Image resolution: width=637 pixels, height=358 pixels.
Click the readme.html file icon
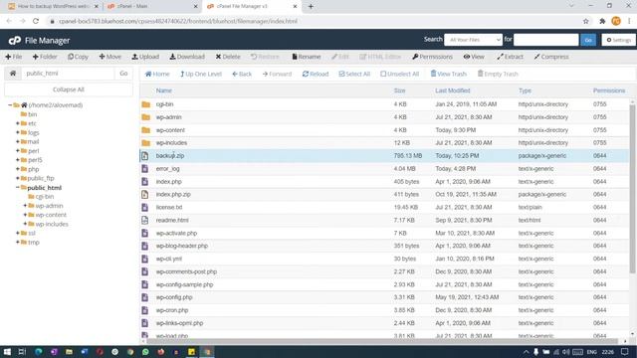tap(145, 221)
